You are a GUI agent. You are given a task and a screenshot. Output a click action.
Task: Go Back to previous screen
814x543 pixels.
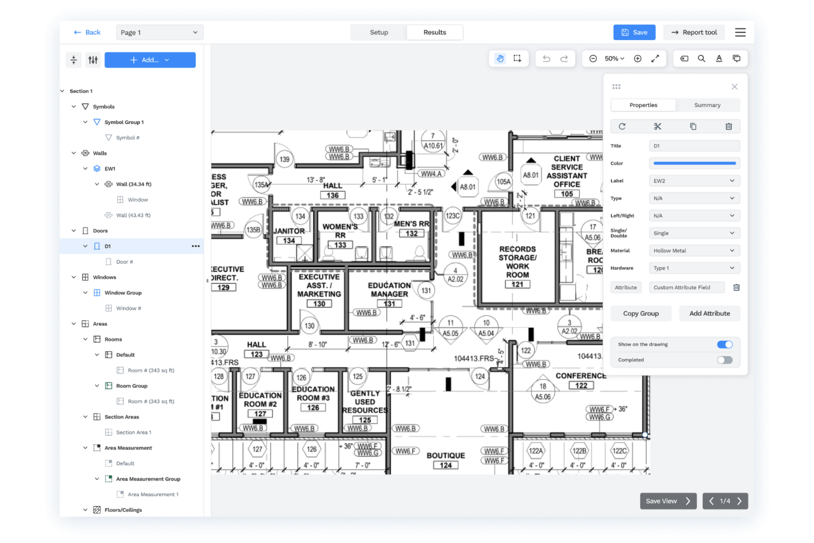[87, 32]
